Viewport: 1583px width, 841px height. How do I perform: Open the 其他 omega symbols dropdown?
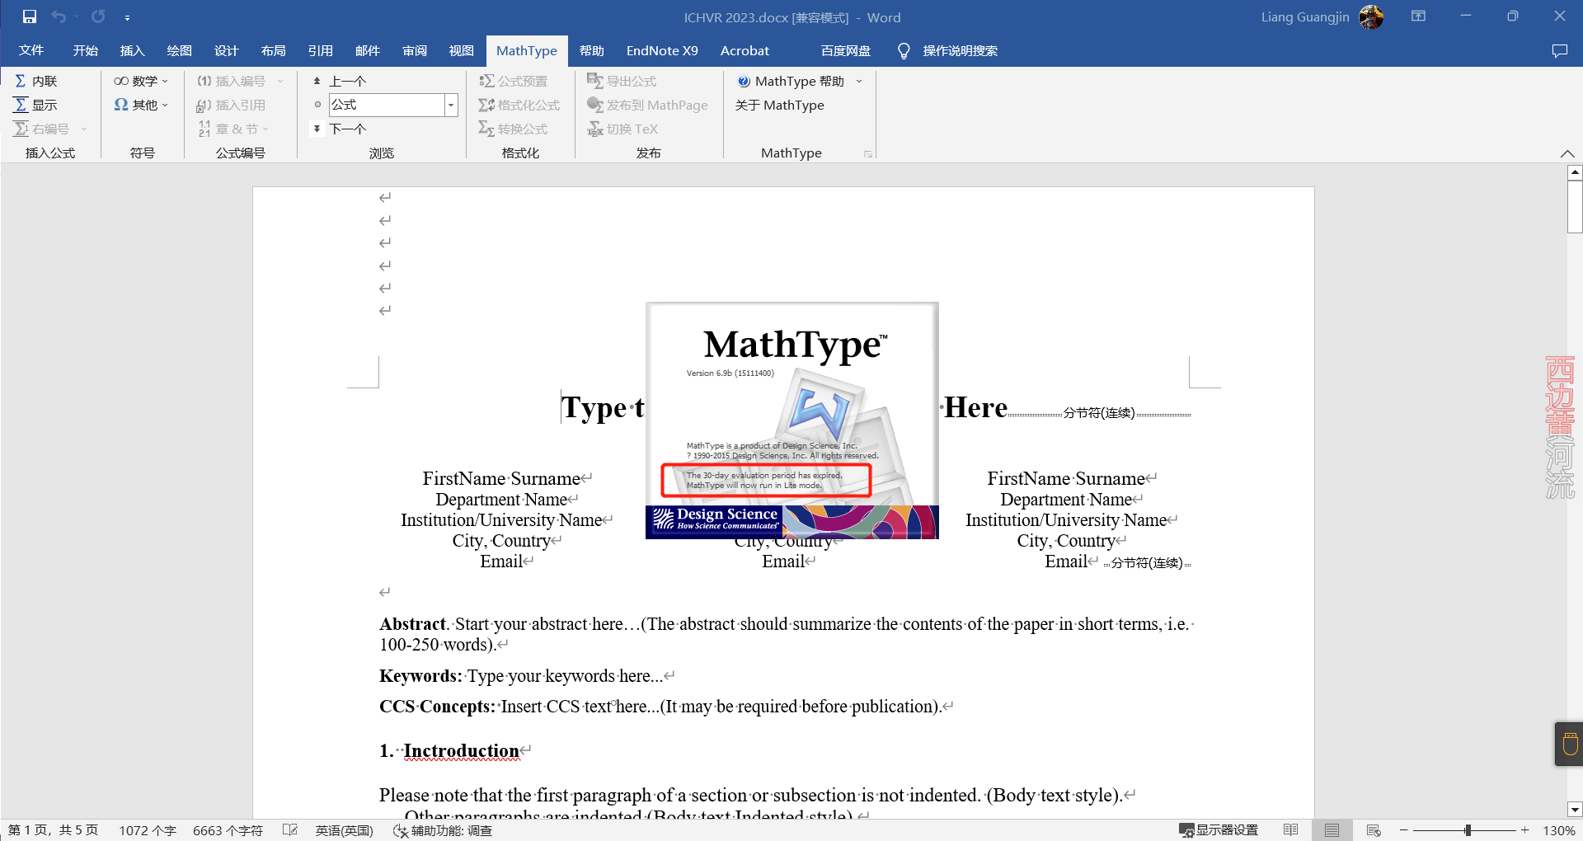tap(141, 105)
